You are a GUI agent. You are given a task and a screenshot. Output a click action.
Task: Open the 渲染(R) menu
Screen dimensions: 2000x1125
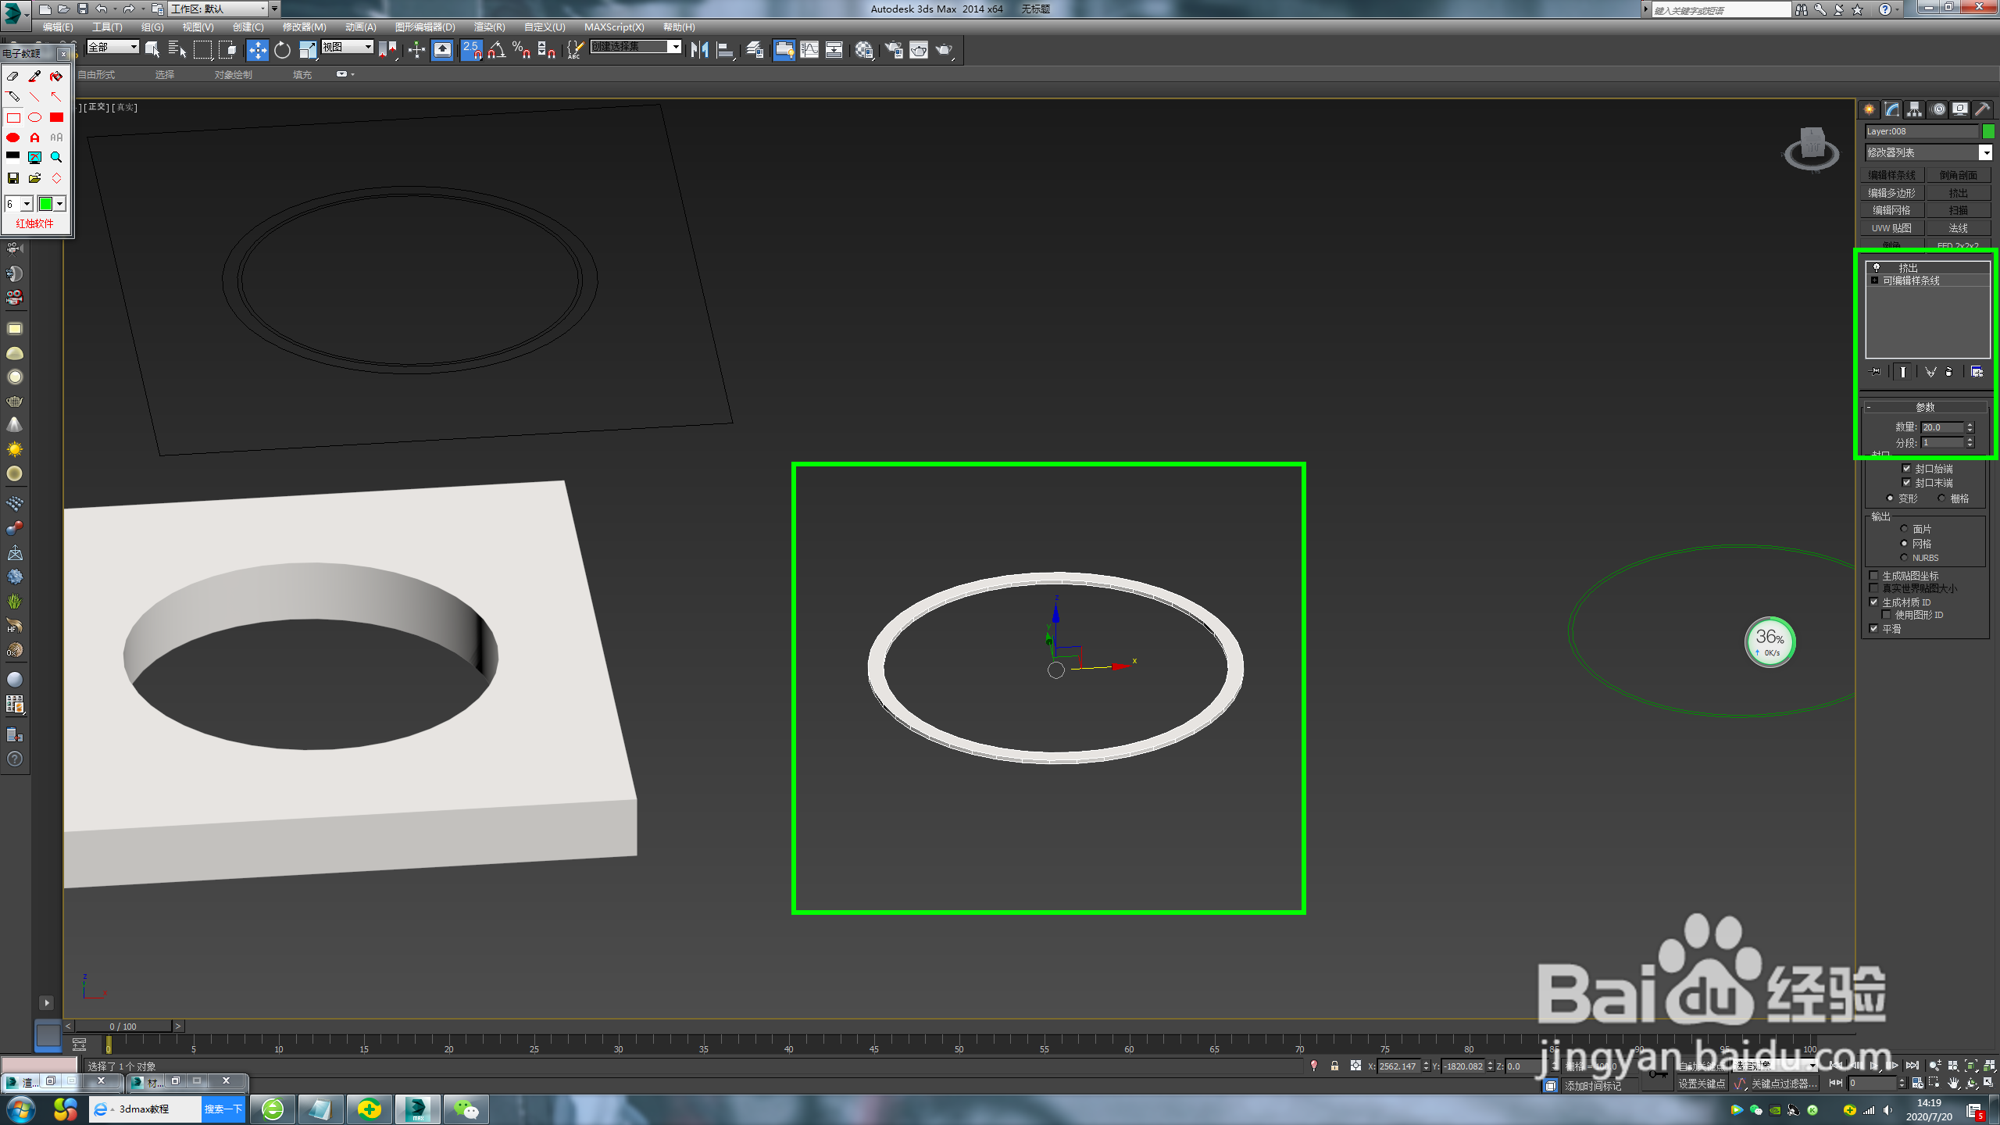coord(489,27)
